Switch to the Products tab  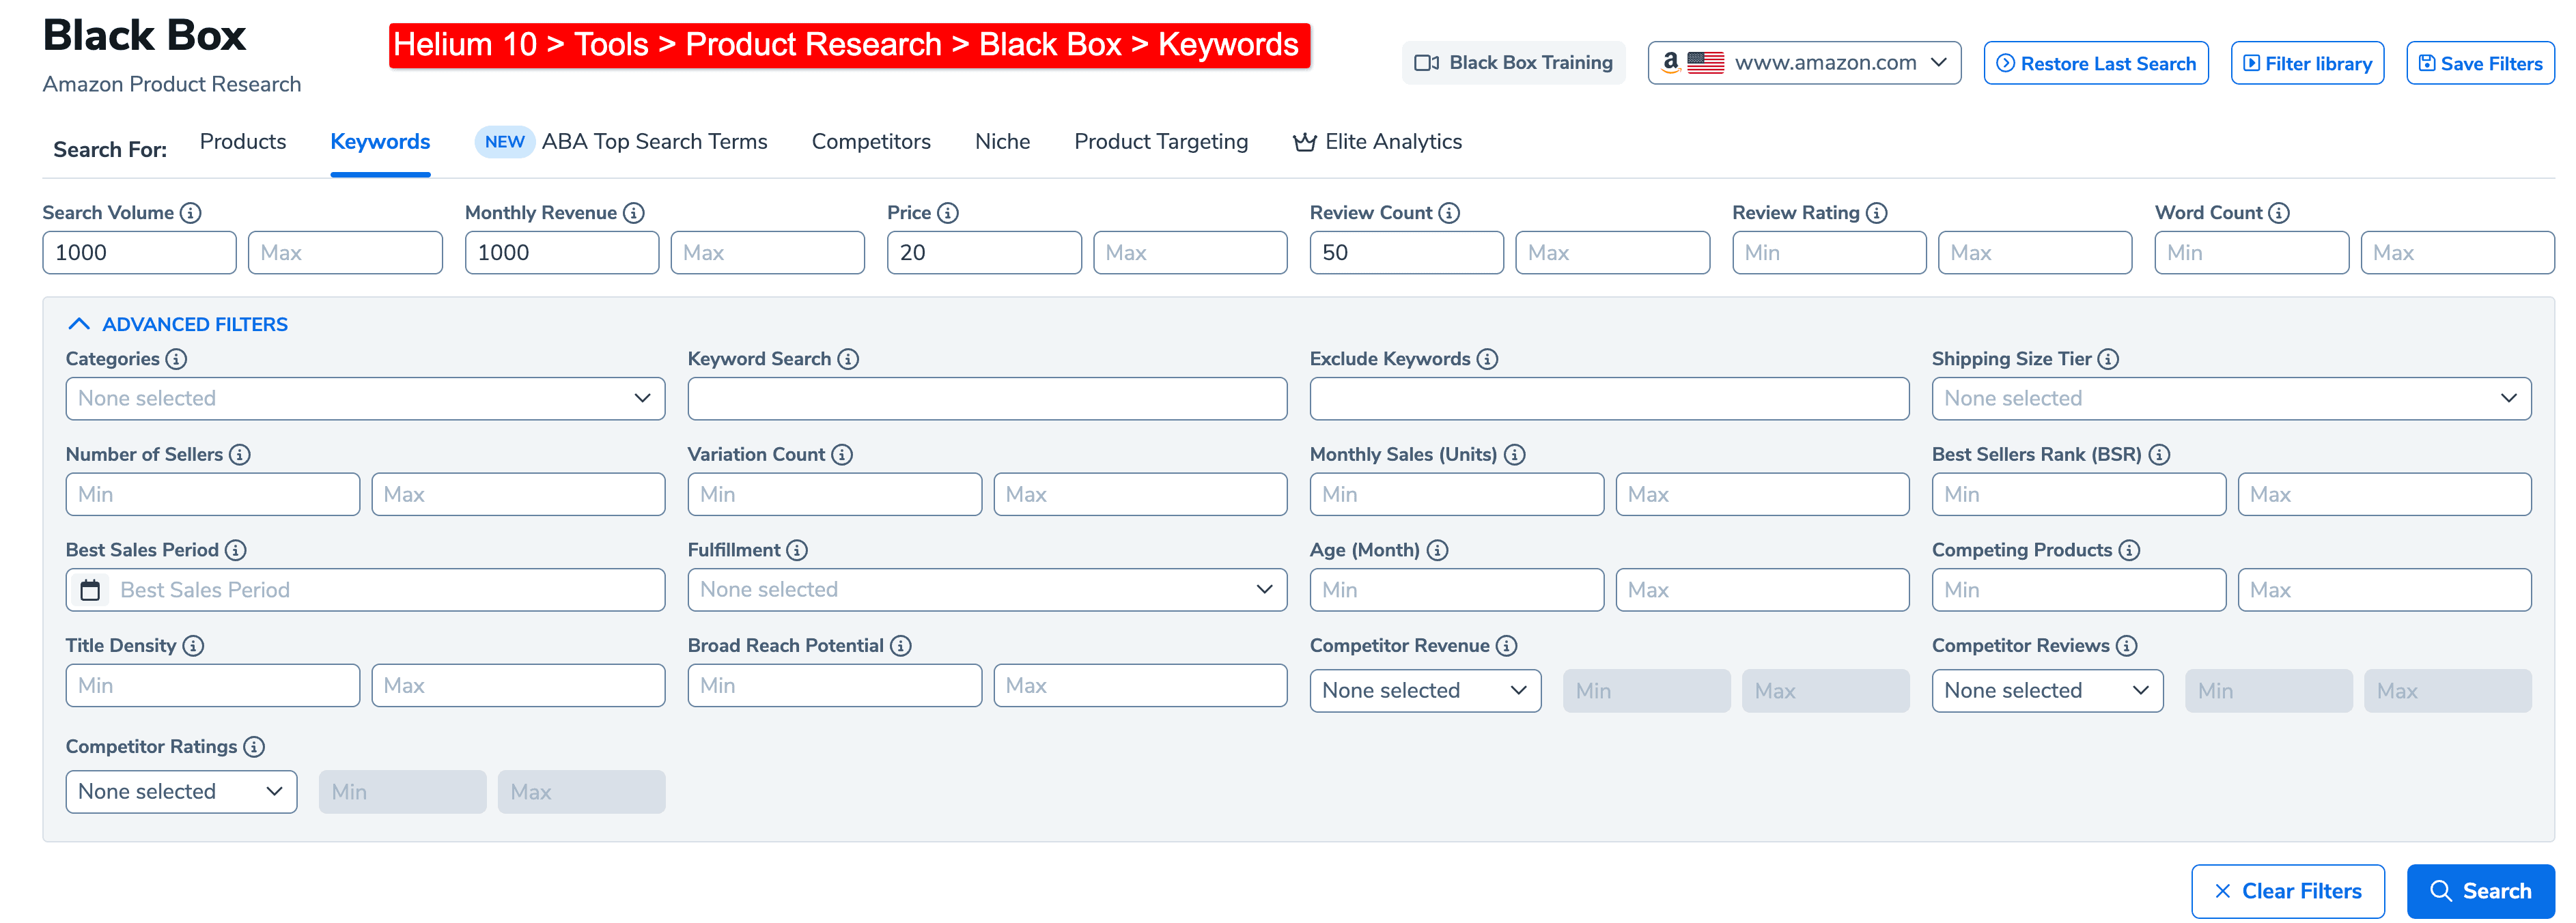(243, 142)
